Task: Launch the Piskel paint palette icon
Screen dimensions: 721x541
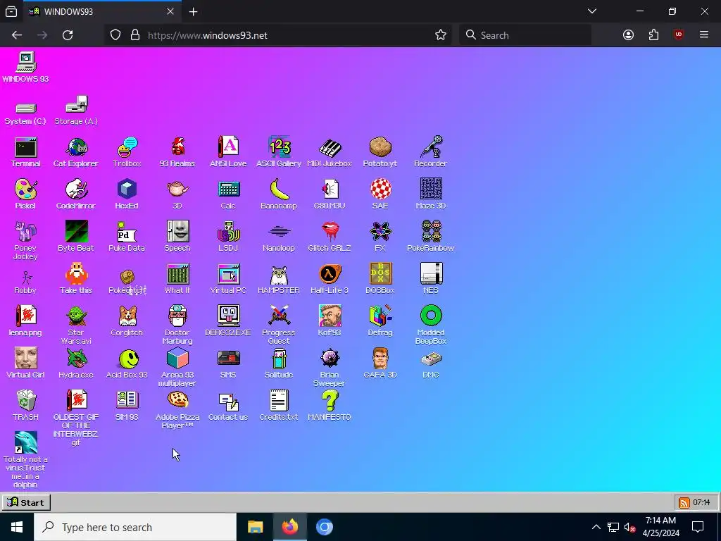Action: (25, 194)
